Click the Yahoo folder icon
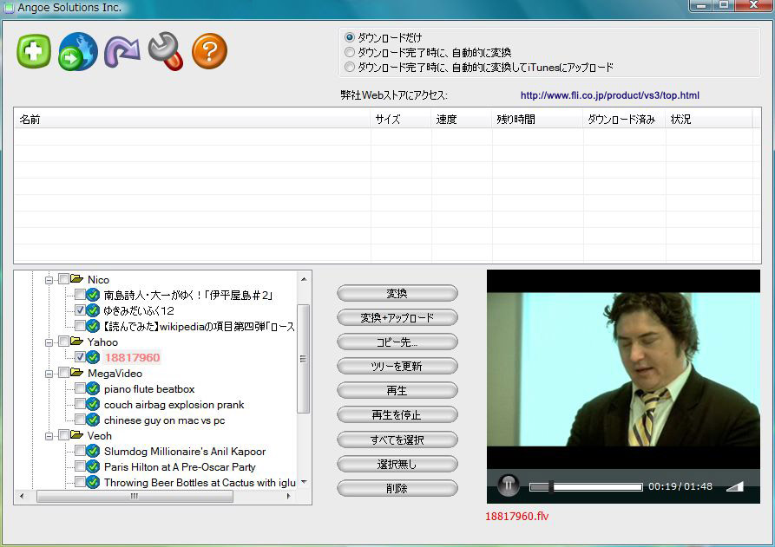 [x=76, y=342]
